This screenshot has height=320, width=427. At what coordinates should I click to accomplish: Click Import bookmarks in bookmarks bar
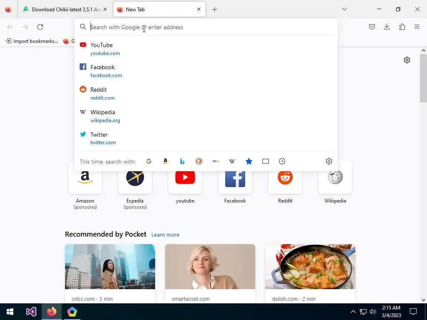pyautogui.click(x=32, y=41)
